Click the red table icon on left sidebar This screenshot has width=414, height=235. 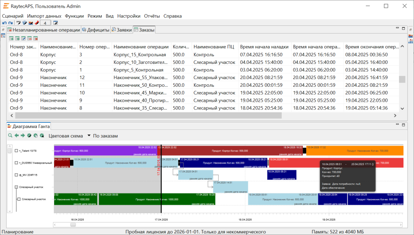[x=3, y=36]
